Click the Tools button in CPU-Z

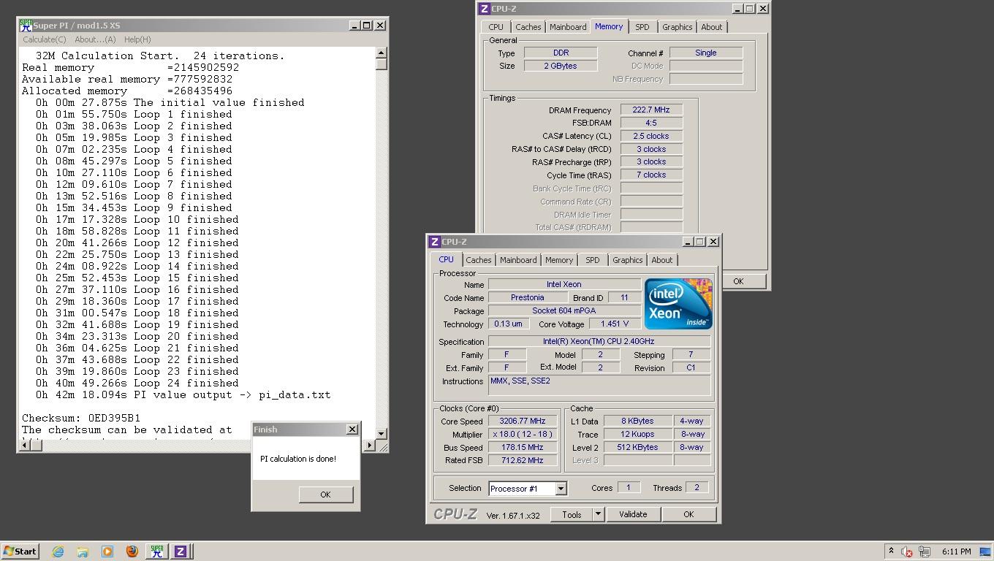(x=572, y=514)
